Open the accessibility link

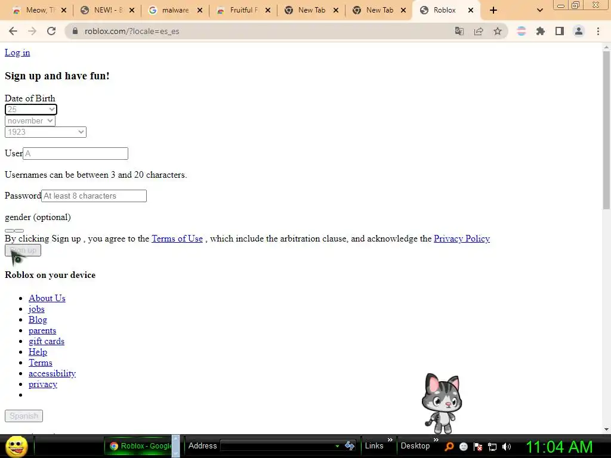tap(53, 373)
